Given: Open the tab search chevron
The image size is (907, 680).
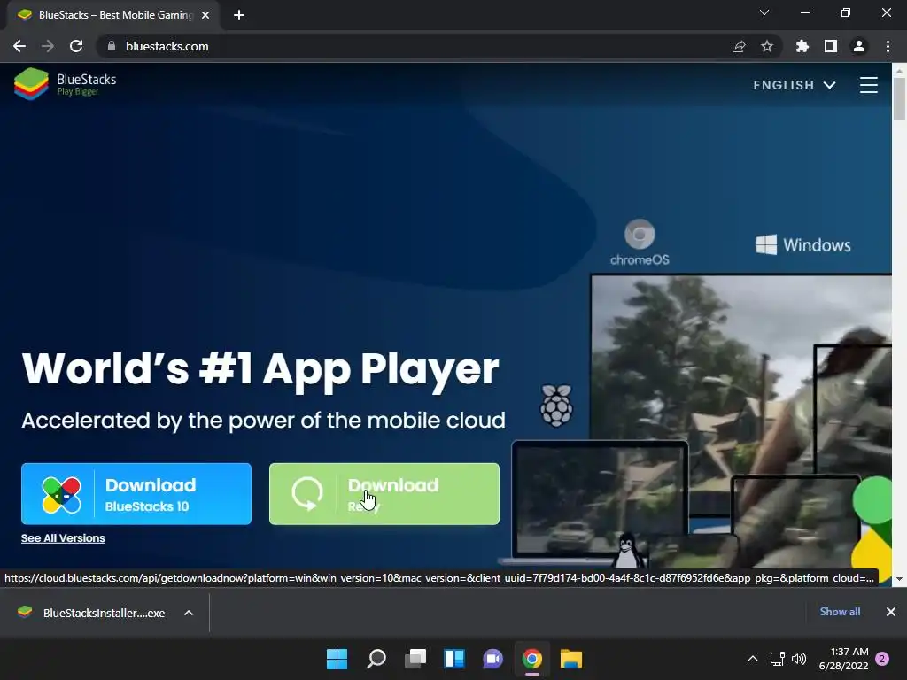Looking at the screenshot, I should (x=764, y=12).
